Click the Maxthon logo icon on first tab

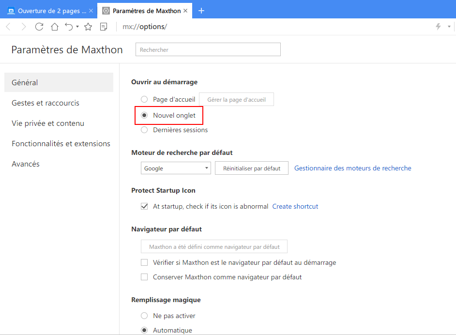[x=11, y=11]
